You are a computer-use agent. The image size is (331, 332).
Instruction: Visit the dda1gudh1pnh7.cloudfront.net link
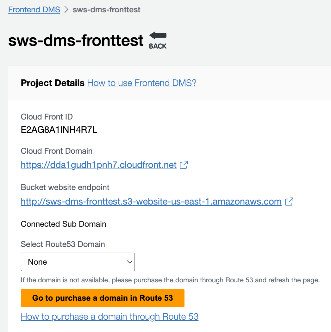(98, 165)
